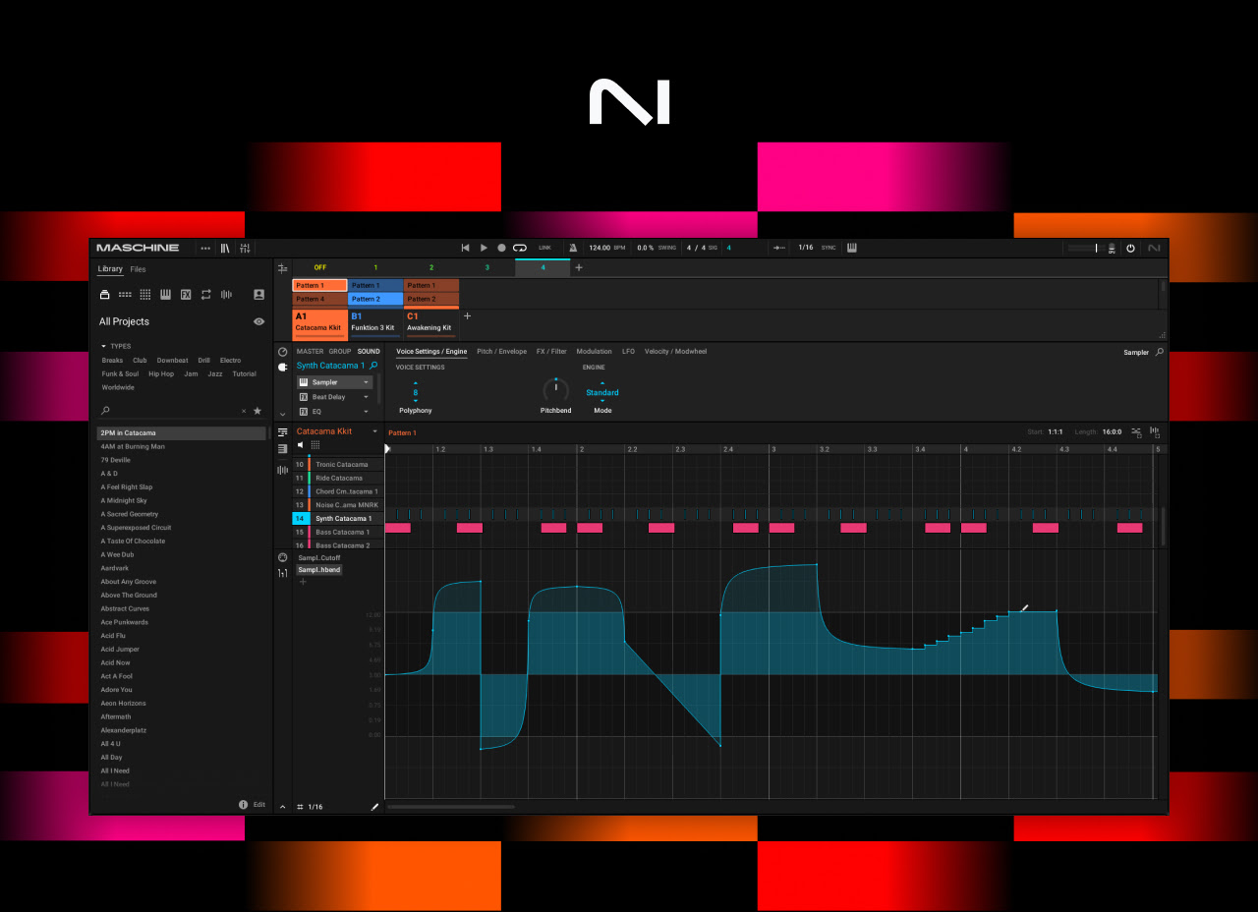Click the Play button in transport
The width and height of the screenshot is (1258, 912).
(x=484, y=248)
